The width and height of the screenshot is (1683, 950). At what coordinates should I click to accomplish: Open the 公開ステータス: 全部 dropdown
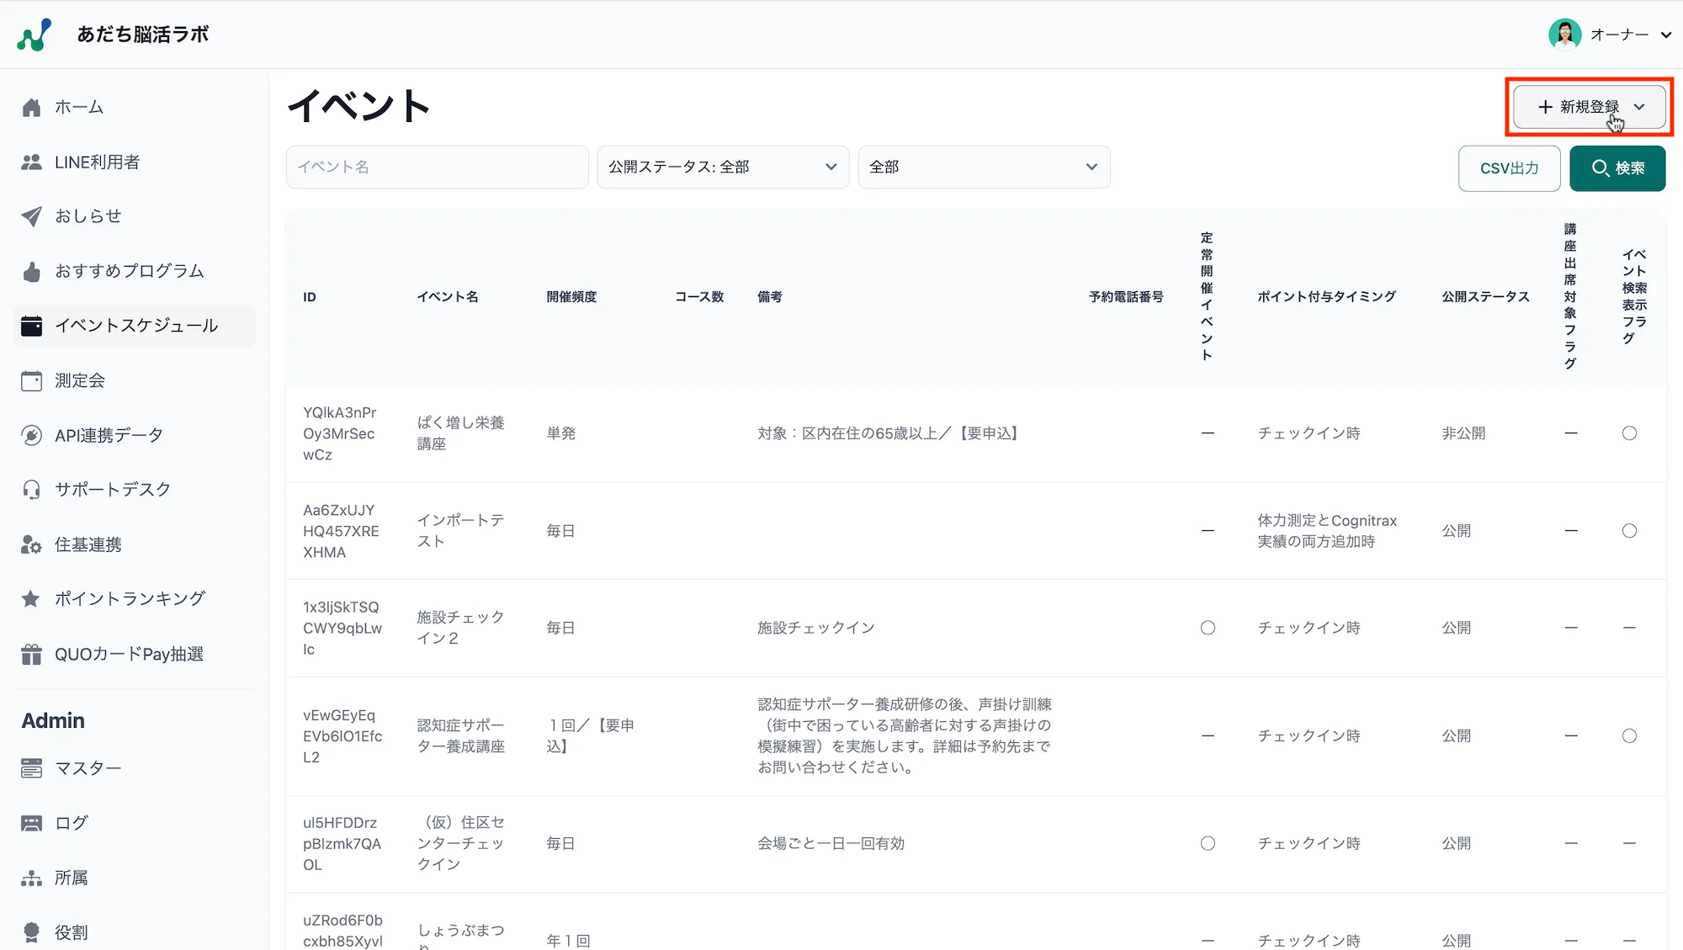722,167
